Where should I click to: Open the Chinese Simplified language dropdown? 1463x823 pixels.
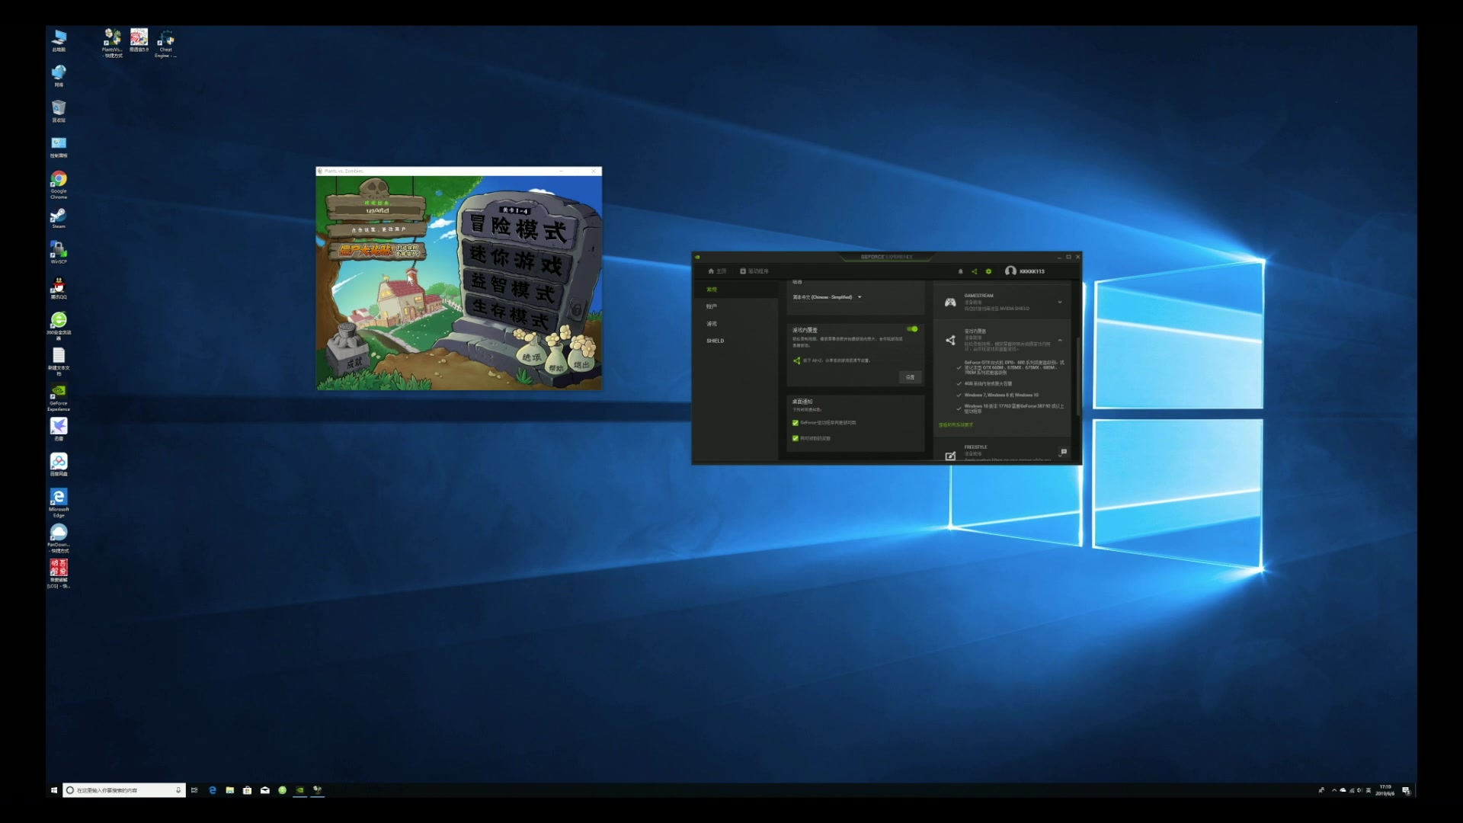pyautogui.click(x=827, y=297)
